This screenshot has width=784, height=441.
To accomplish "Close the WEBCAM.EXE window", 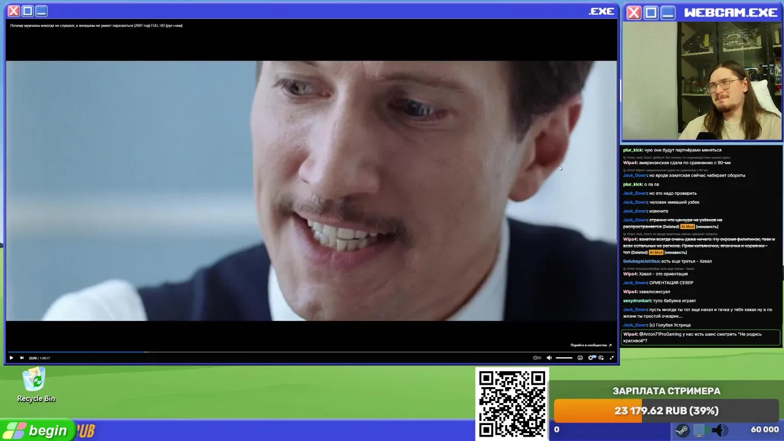I will click(x=634, y=13).
